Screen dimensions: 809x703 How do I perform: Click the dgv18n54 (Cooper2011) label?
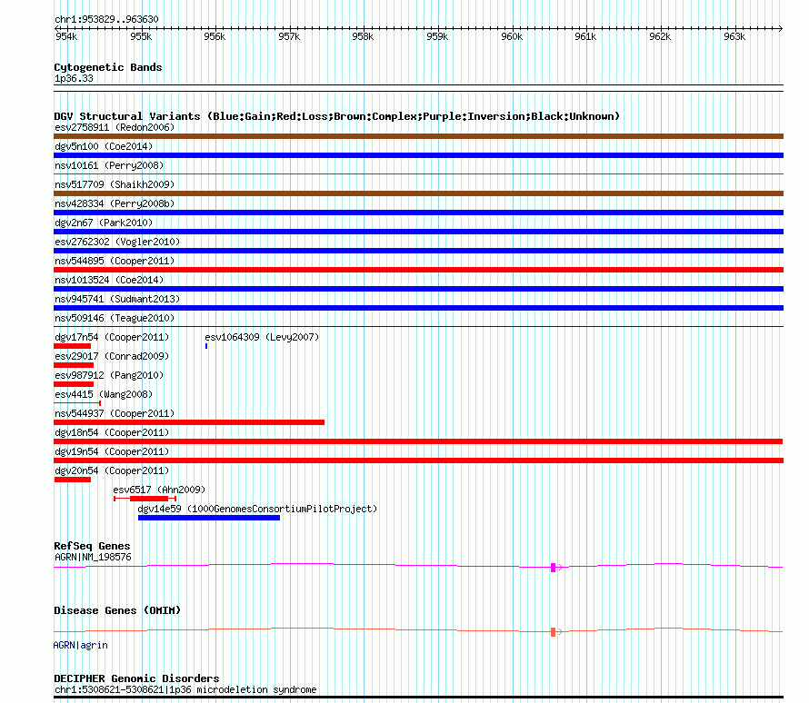click(112, 432)
